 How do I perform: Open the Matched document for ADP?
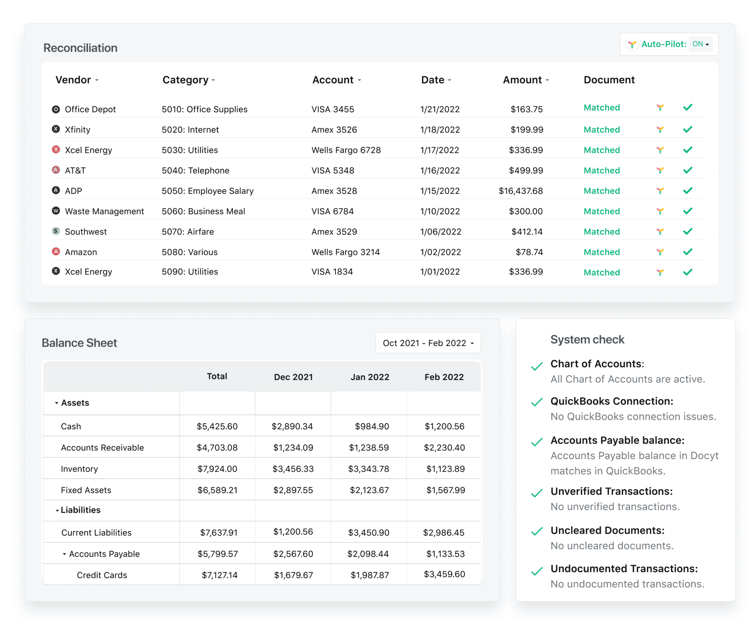[602, 191]
